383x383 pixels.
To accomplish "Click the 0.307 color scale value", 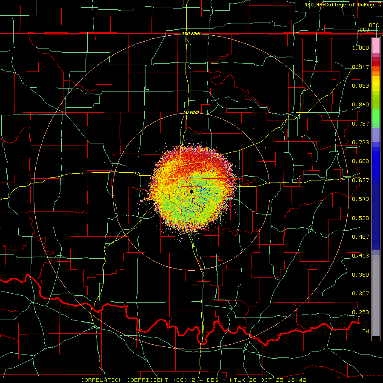I will tap(360, 294).
